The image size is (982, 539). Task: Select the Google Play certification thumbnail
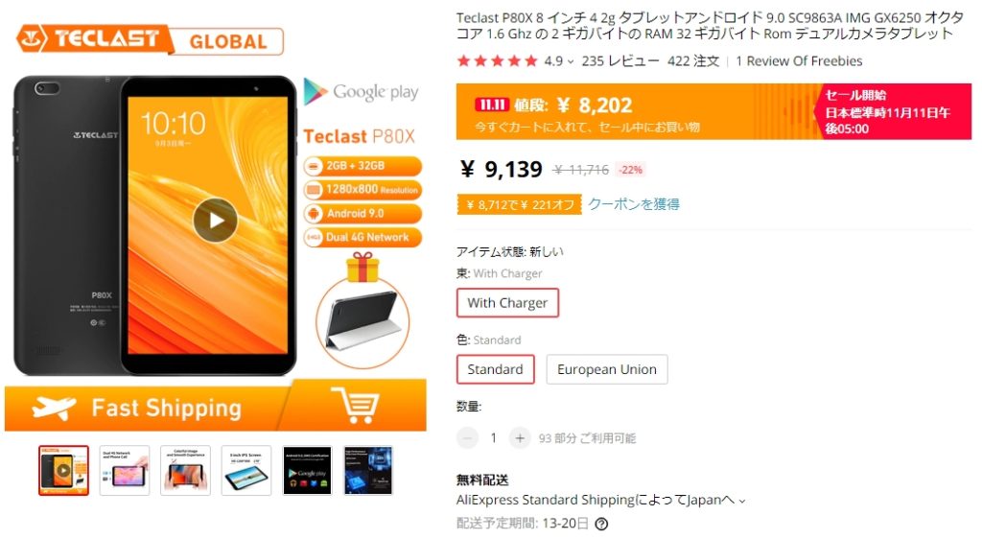[x=307, y=471]
